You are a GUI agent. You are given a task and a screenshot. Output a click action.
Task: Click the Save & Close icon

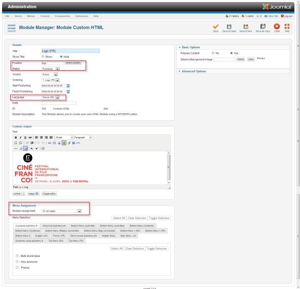[x=229, y=26]
